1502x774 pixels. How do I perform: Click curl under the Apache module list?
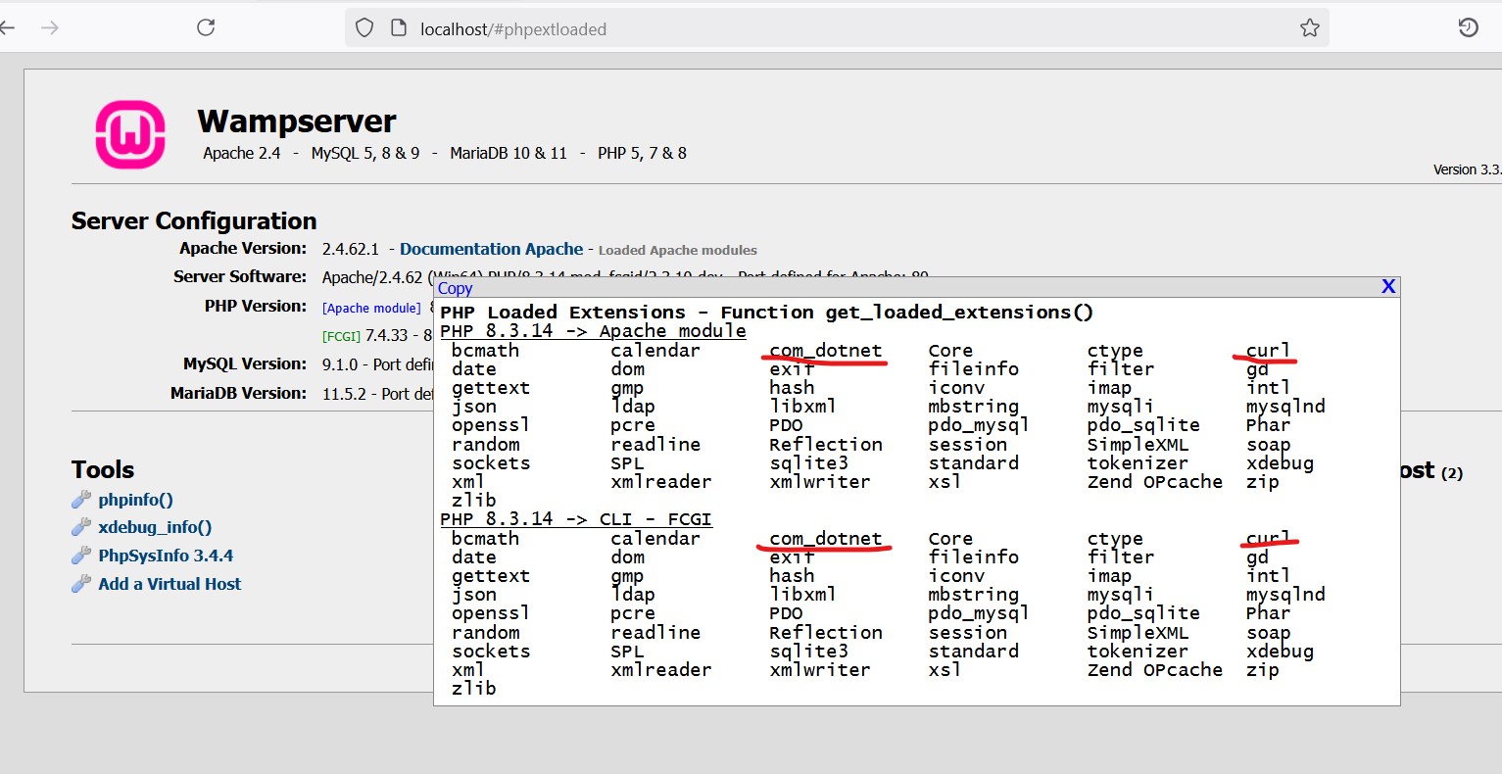(x=1268, y=351)
